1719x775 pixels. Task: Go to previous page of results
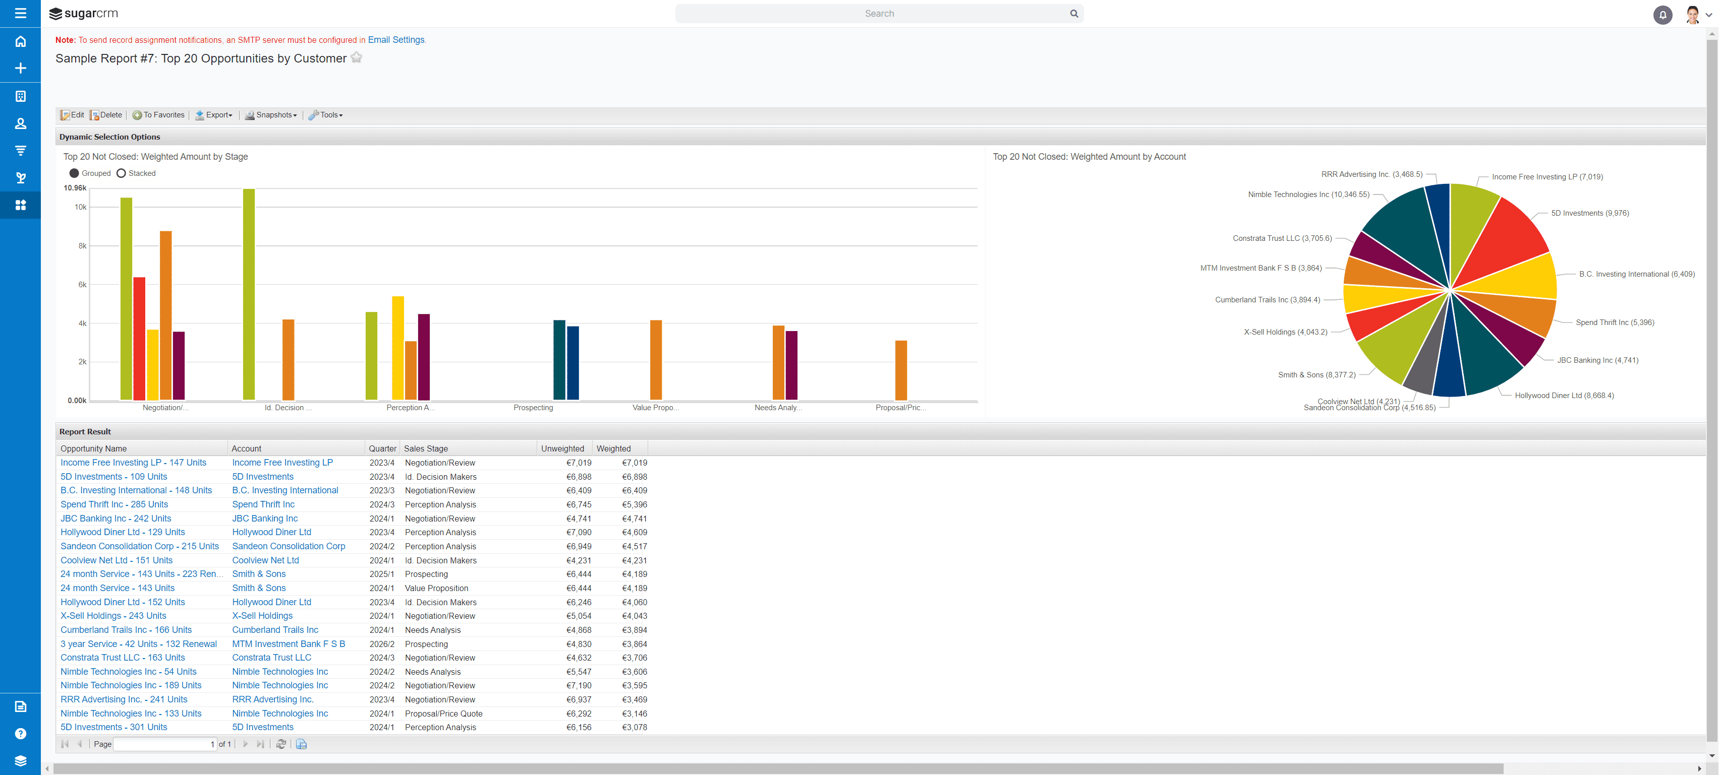click(80, 744)
